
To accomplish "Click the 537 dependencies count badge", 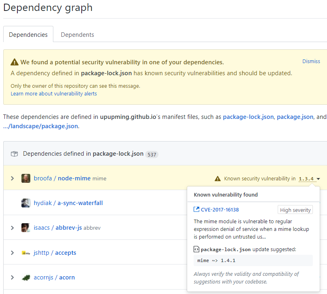I will point(152,154).
